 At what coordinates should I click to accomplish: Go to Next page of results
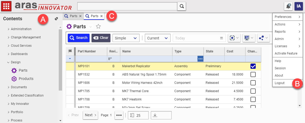(x=90, y=115)
